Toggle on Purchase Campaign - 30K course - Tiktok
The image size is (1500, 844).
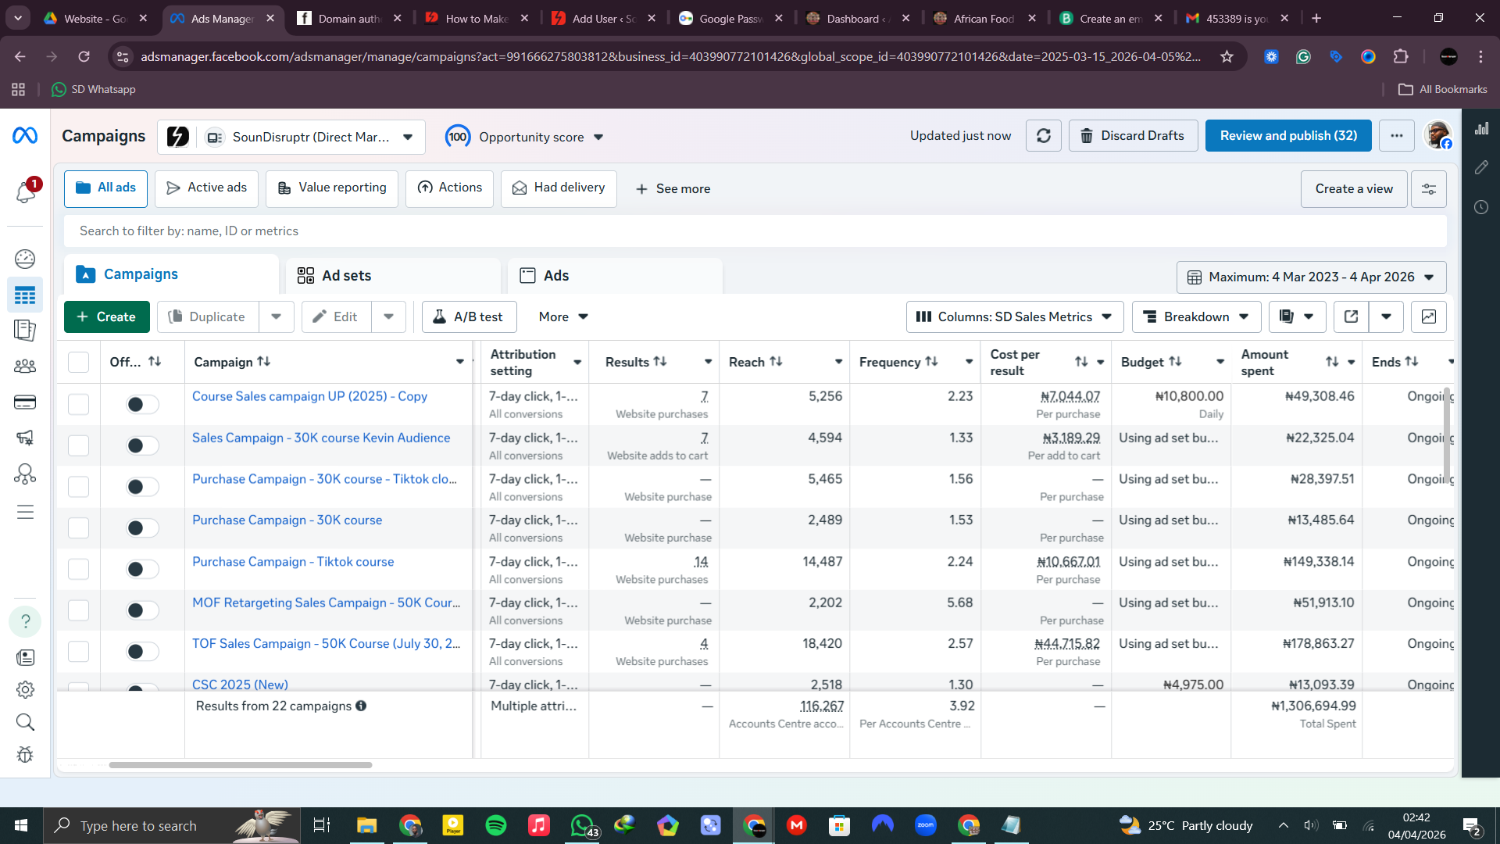142,487
